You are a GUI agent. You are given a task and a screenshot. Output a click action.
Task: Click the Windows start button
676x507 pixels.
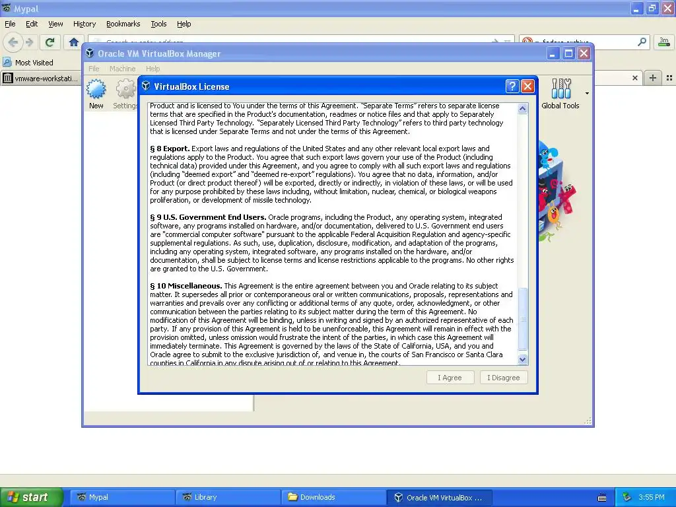(x=32, y=497)
